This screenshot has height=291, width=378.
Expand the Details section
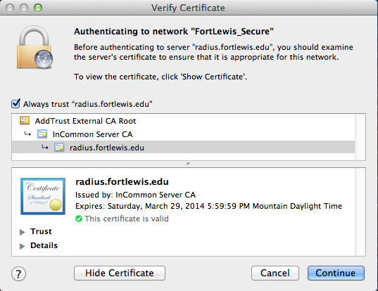pyautogui.click(x=23, y=246)
